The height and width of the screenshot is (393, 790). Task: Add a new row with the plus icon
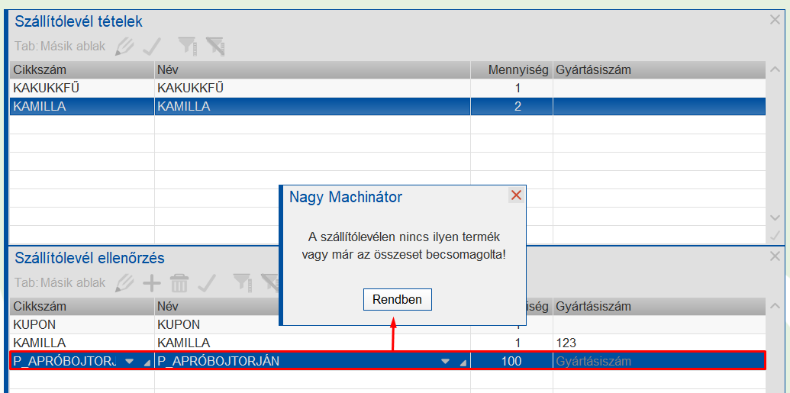[152, 283]
